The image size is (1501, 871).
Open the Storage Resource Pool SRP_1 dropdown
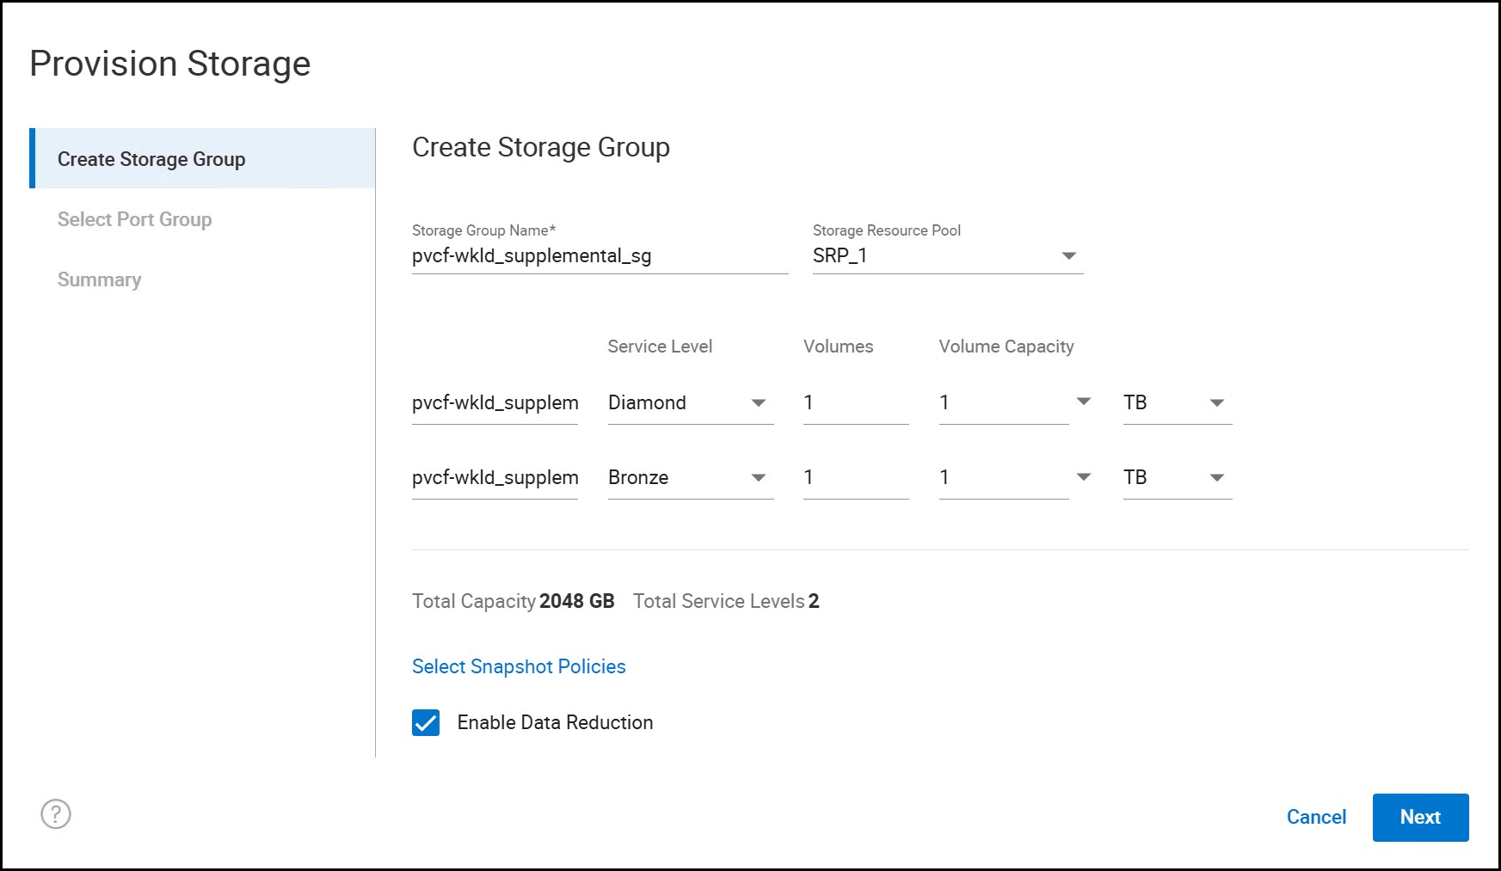coord(947,256)
